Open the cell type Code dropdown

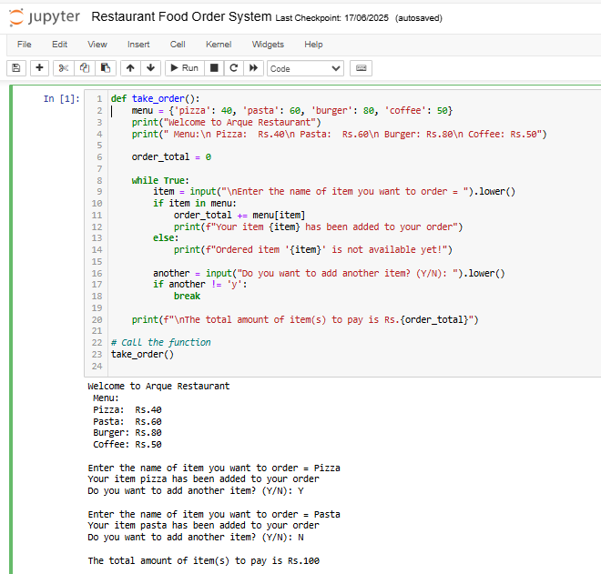(x=305, y=68)
